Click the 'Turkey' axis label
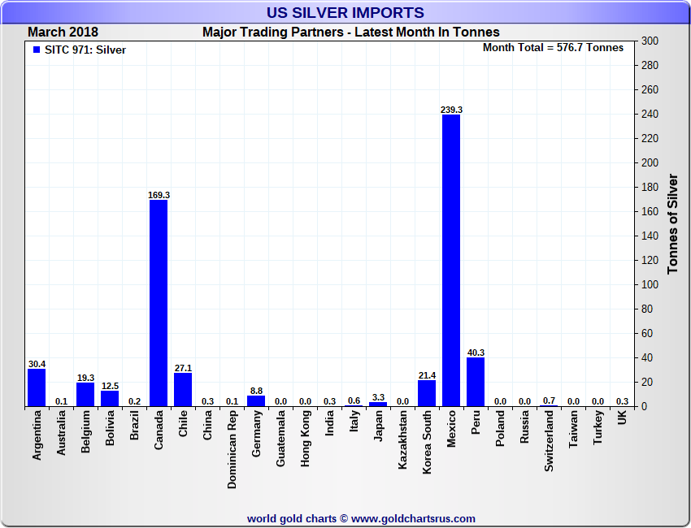691x528 pixels. click(598, 427)
